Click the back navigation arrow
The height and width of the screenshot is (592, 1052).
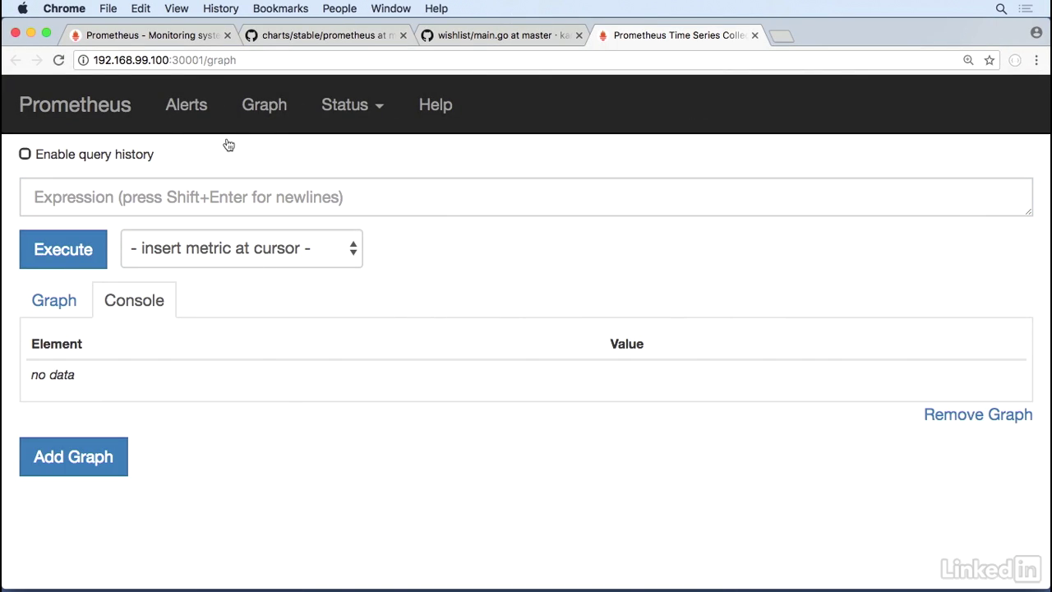pyautogui.click(x=16, y=60)
